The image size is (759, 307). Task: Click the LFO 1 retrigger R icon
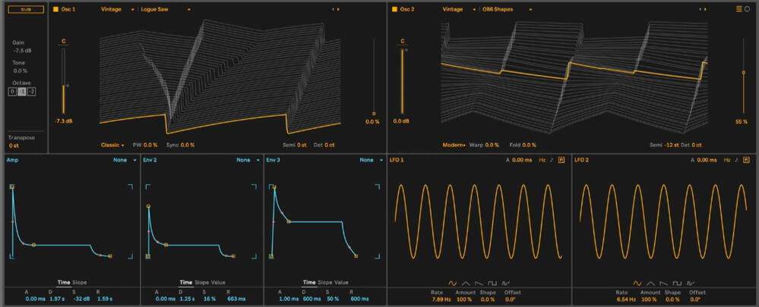561,160
